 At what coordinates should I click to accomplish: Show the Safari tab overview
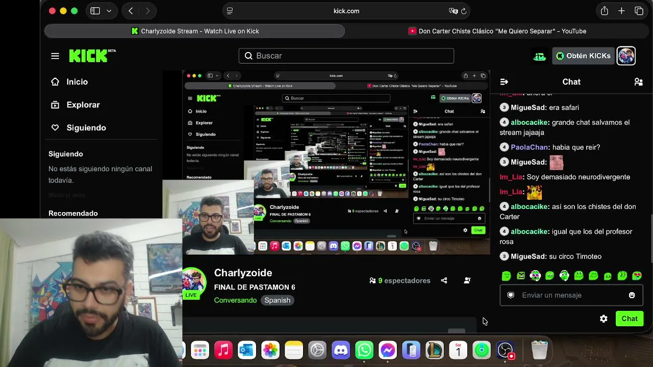click(639, 11)
